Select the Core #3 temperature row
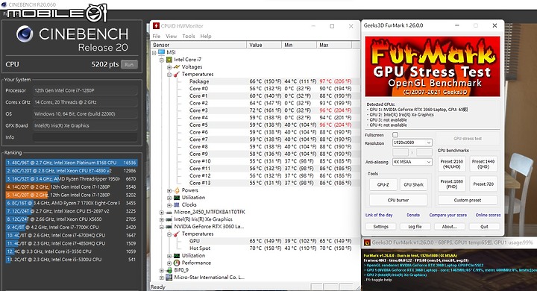 pos(270,110)
